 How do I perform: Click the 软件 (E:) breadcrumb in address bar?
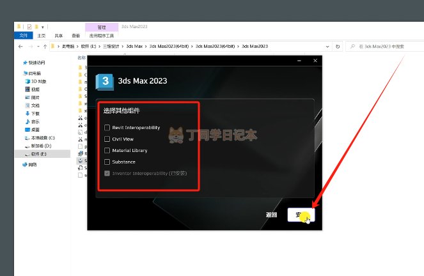(88, 47)
